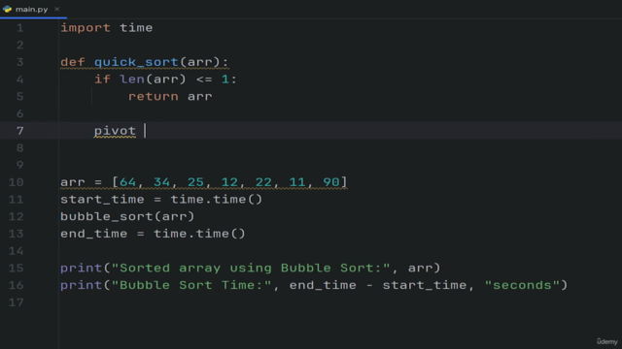
Task: Click line number 17 in the gutter
Action: (16, 302)
